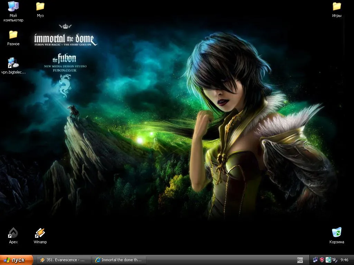354x265 pixels.
Task: Open the Мой компьютер desktop icon
Action: [13, 11]
